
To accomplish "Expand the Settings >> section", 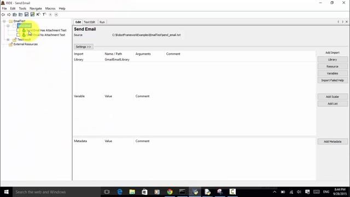I will click(84, 47).
